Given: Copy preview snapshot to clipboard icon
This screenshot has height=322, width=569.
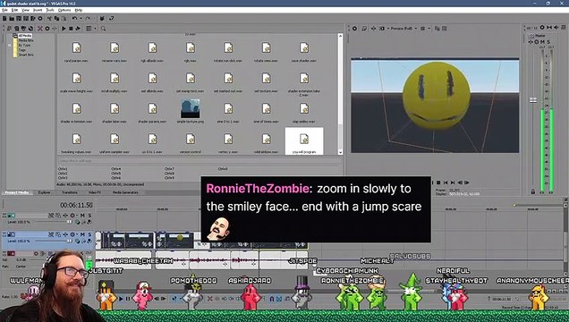Looking at the screenshot, I should [437, 29].
